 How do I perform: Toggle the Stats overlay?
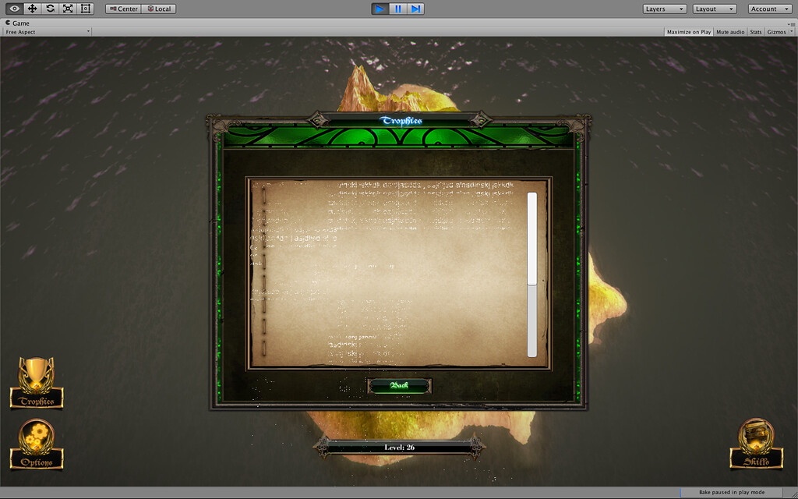click(755, 32)
